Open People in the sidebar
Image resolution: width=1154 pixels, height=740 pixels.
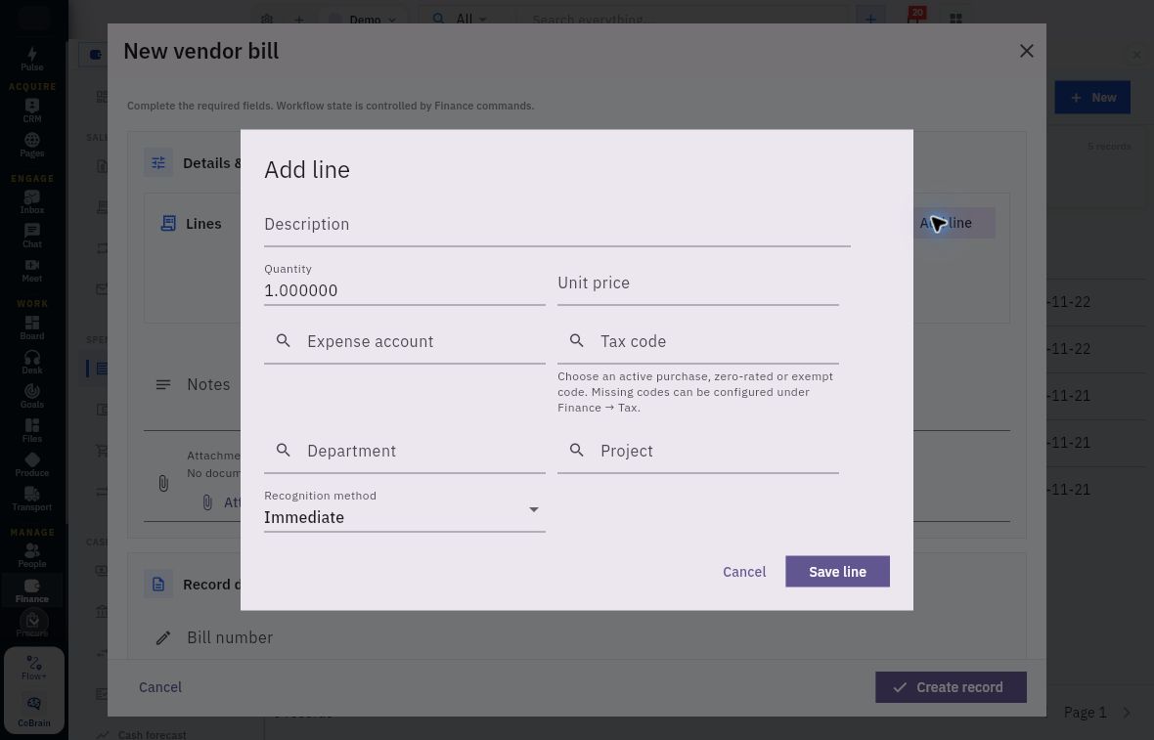point(31,555)
